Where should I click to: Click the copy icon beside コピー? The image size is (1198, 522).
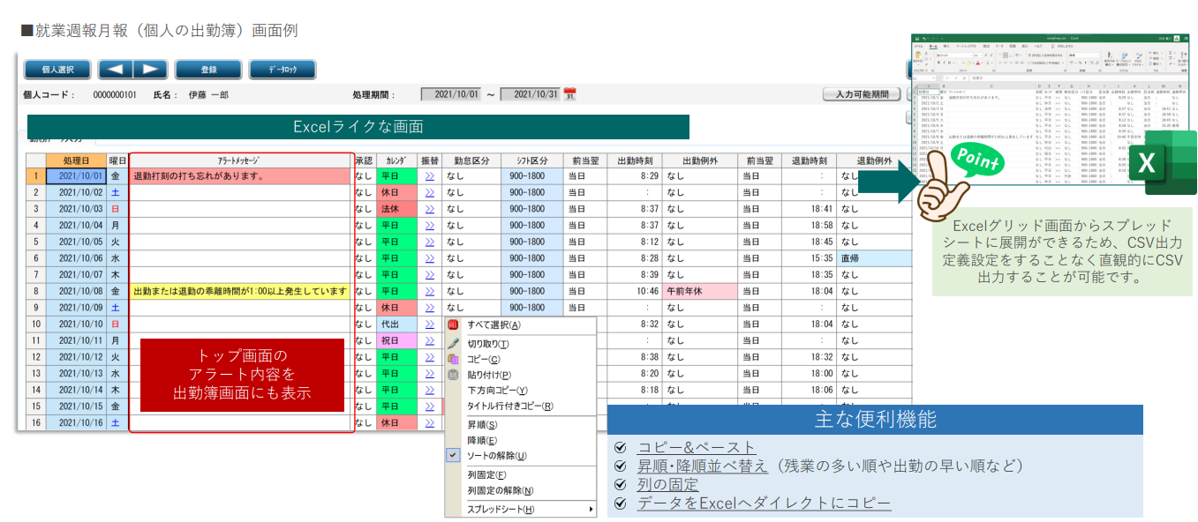coord(454,359)
